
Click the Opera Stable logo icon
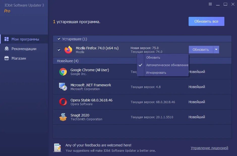coord(63,102)
